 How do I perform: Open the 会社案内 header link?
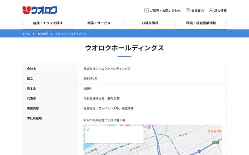pyautogui.click(x=197, y=10)
